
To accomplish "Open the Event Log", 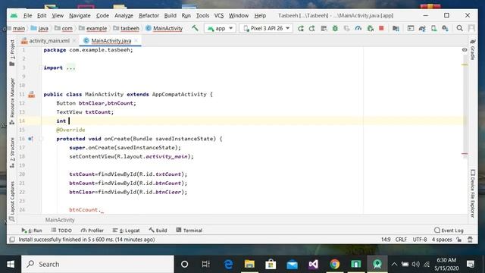I will click(x=449, y=231).
